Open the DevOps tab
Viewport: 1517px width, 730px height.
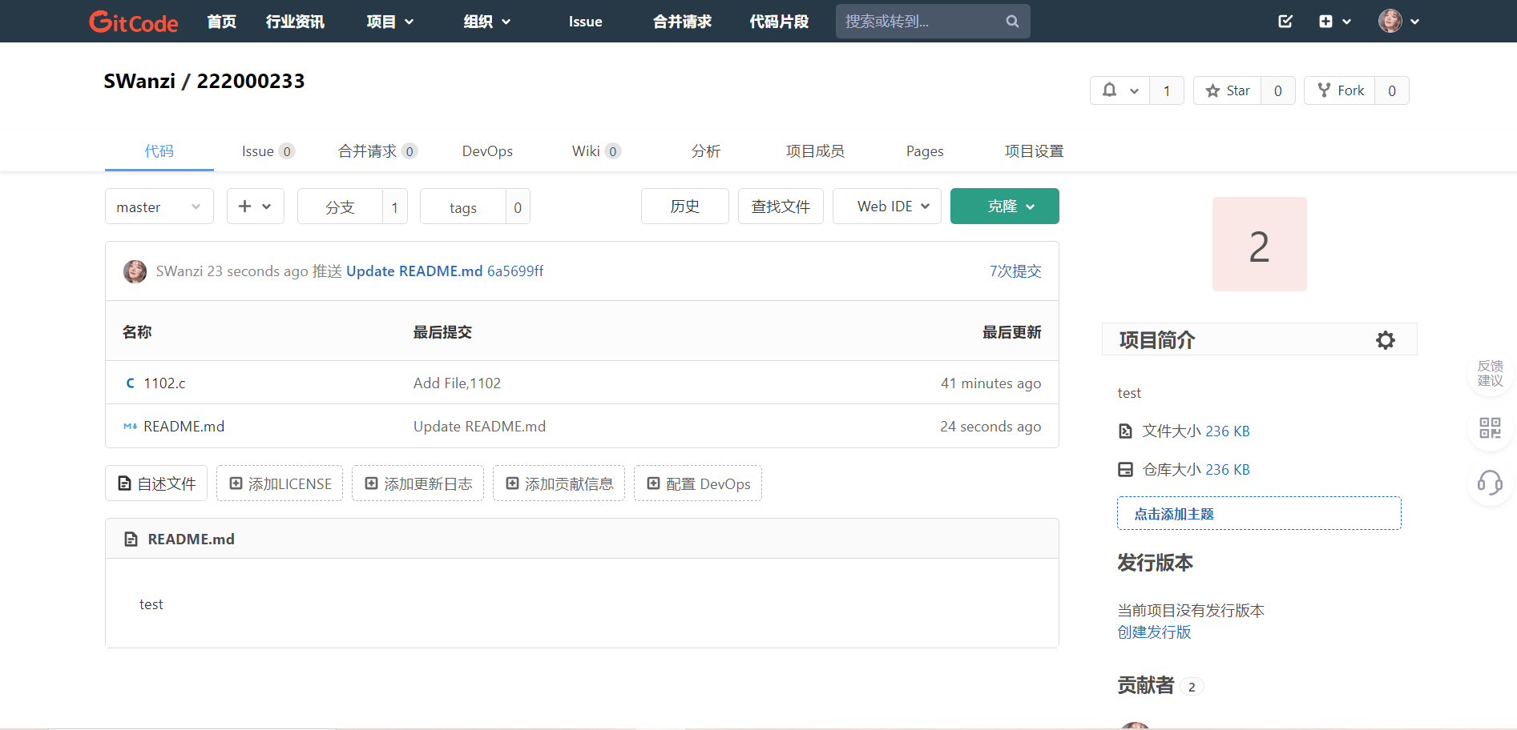pos(487,151)
